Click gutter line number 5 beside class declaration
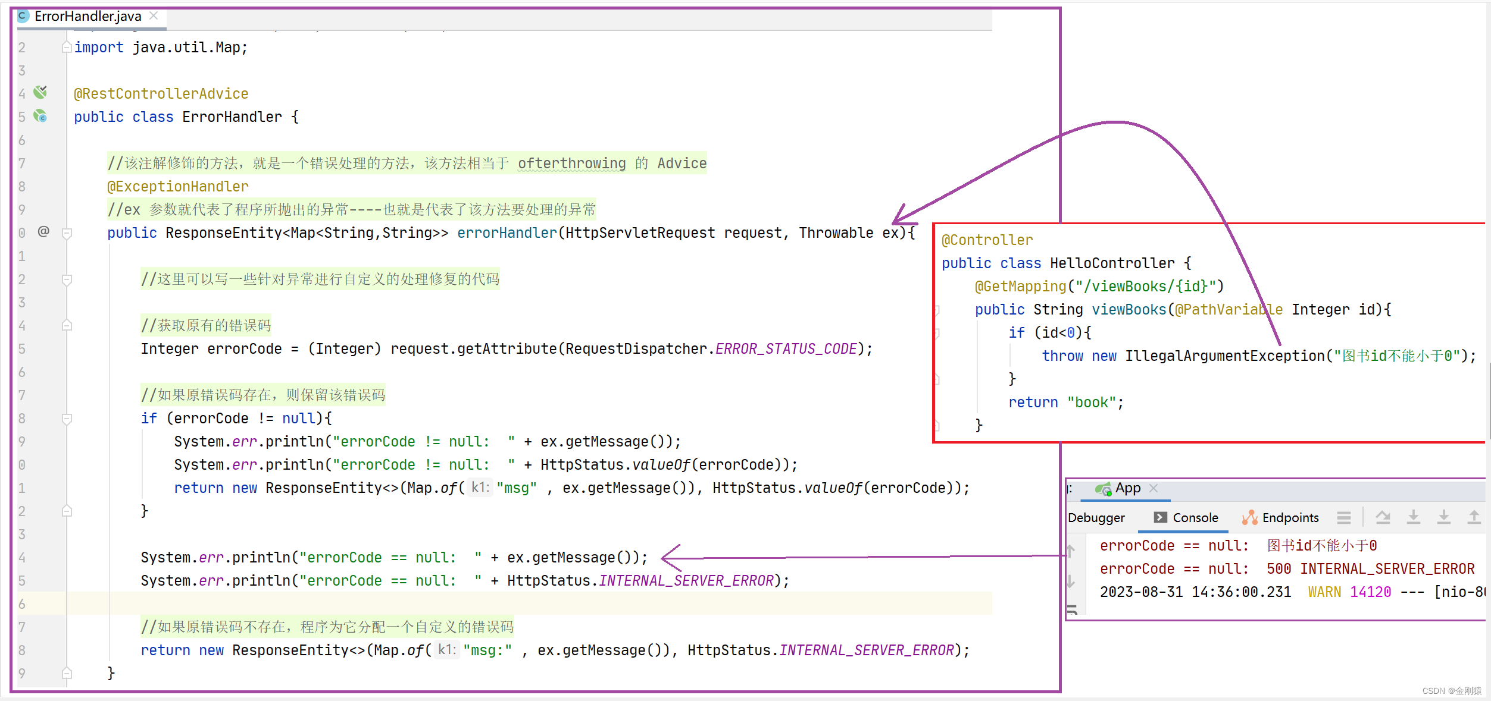Screen dimensions: 1491x701 (21, 117)
